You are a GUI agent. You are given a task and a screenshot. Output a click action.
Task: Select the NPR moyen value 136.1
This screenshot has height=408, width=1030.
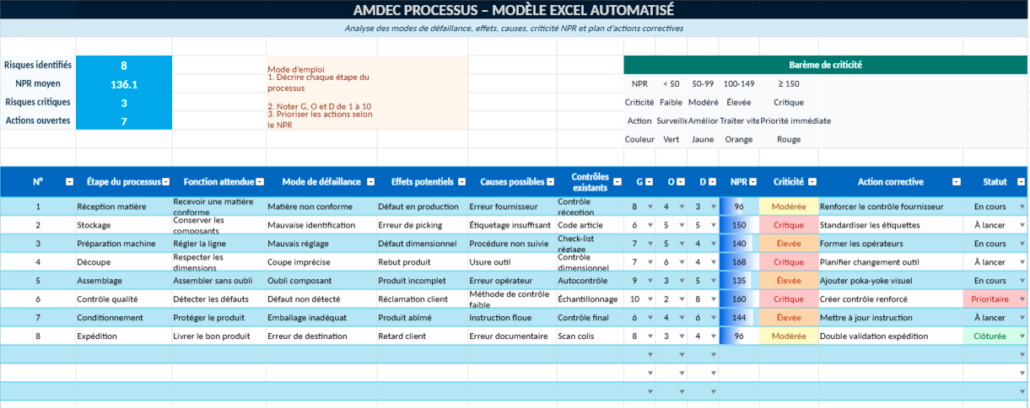tap(124, 83)
